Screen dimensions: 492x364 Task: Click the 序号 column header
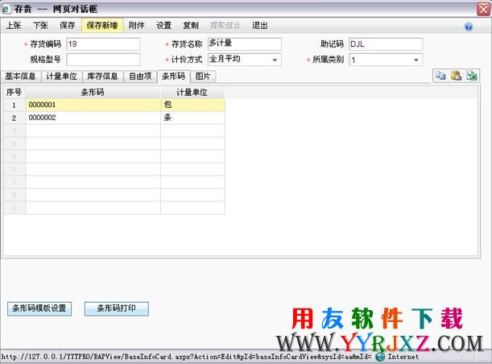click(x=14, y=93)
